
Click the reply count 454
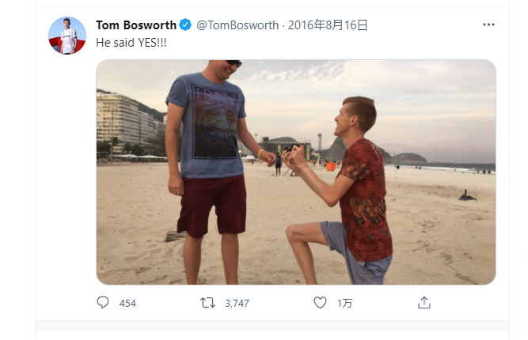click(x=127, y=304)
